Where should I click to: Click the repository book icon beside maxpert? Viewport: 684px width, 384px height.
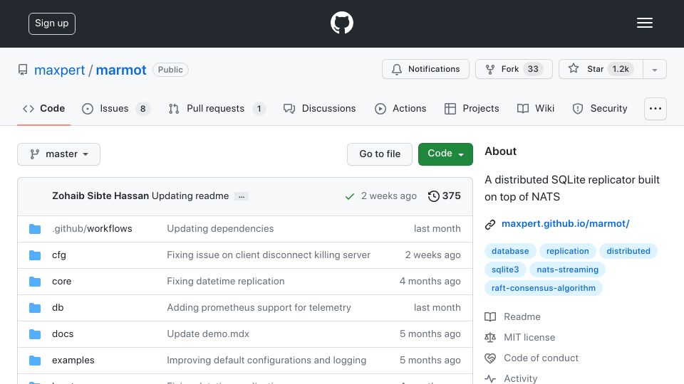[23, 70]
